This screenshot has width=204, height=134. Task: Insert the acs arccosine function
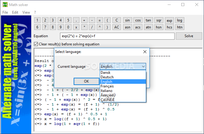[138, 27]
